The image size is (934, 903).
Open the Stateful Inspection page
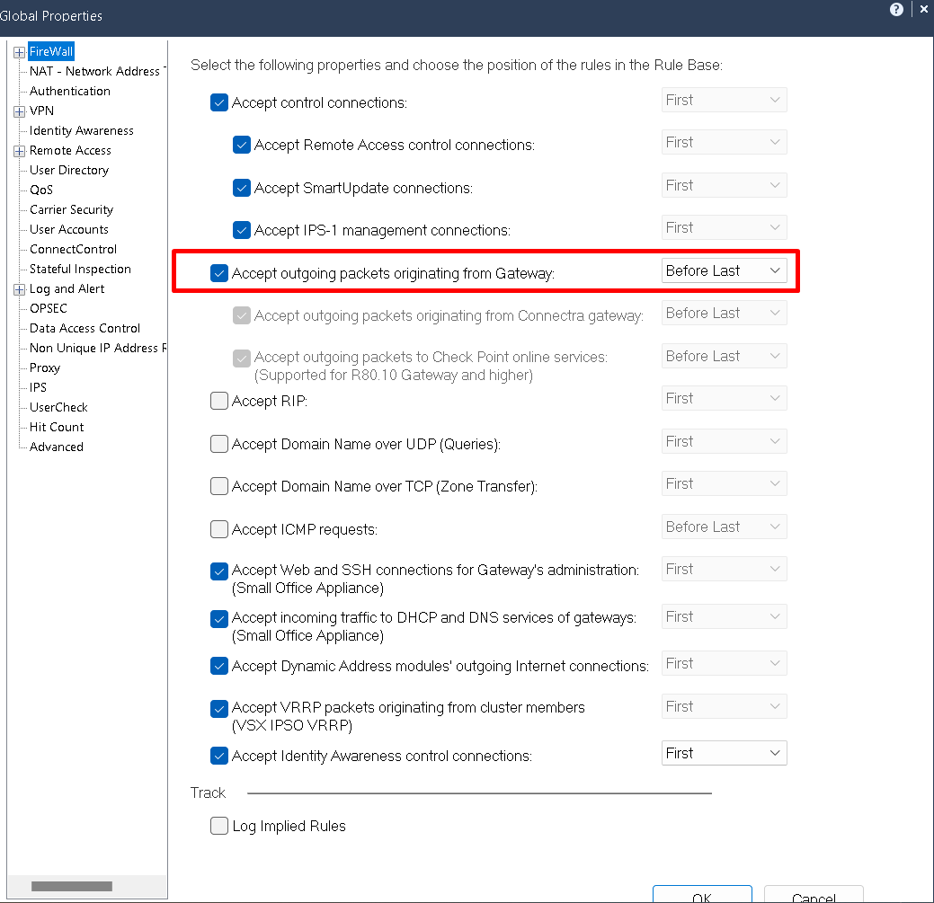pos(80,270)
